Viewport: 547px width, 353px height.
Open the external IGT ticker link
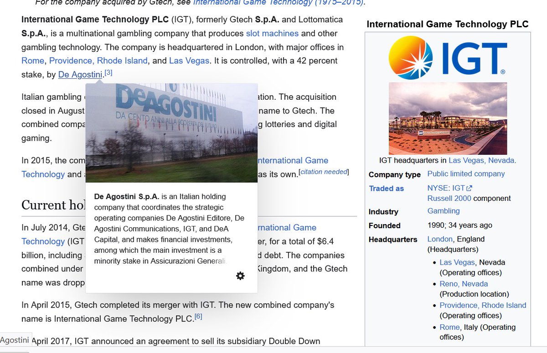pos(462,188)
